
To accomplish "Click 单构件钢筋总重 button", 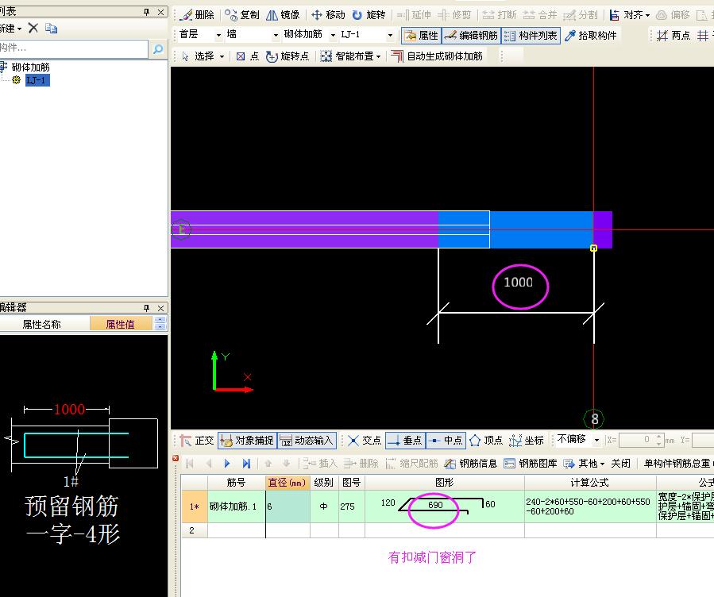I will tap(677, 463).
